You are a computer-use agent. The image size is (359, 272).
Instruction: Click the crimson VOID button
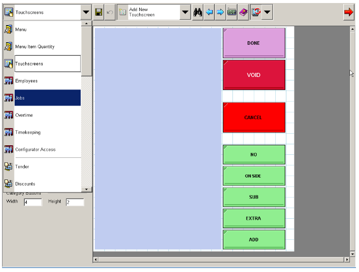click(x=254, y=75)
